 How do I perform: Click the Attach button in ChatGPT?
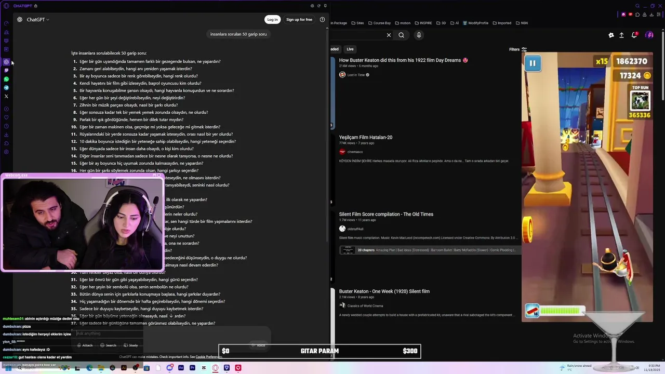[x=85, y=345]
